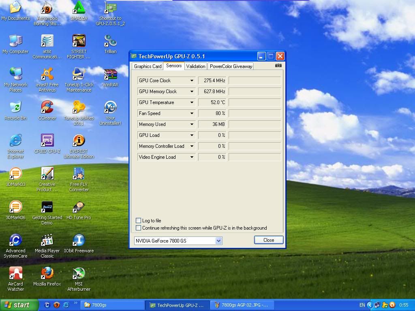This screenshot has width=415, height=311.
Task: Select the HD Tune Pro desktop shortcut
Action: [x=79, y=211]
